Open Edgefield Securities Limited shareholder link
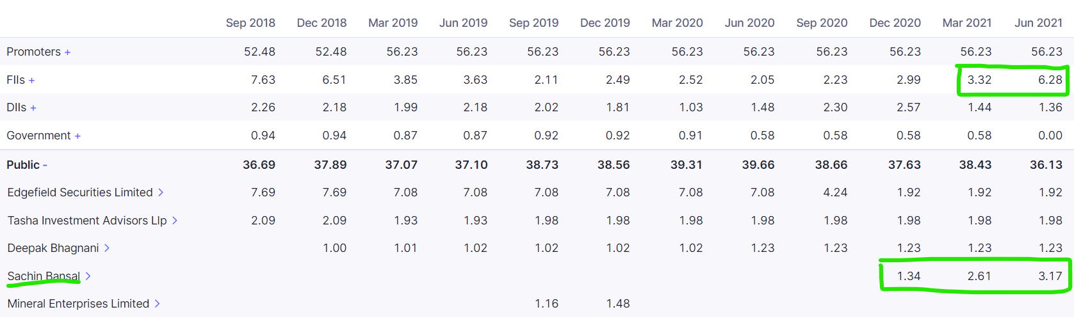This screenshot has height=321, width=1074. 80,192
